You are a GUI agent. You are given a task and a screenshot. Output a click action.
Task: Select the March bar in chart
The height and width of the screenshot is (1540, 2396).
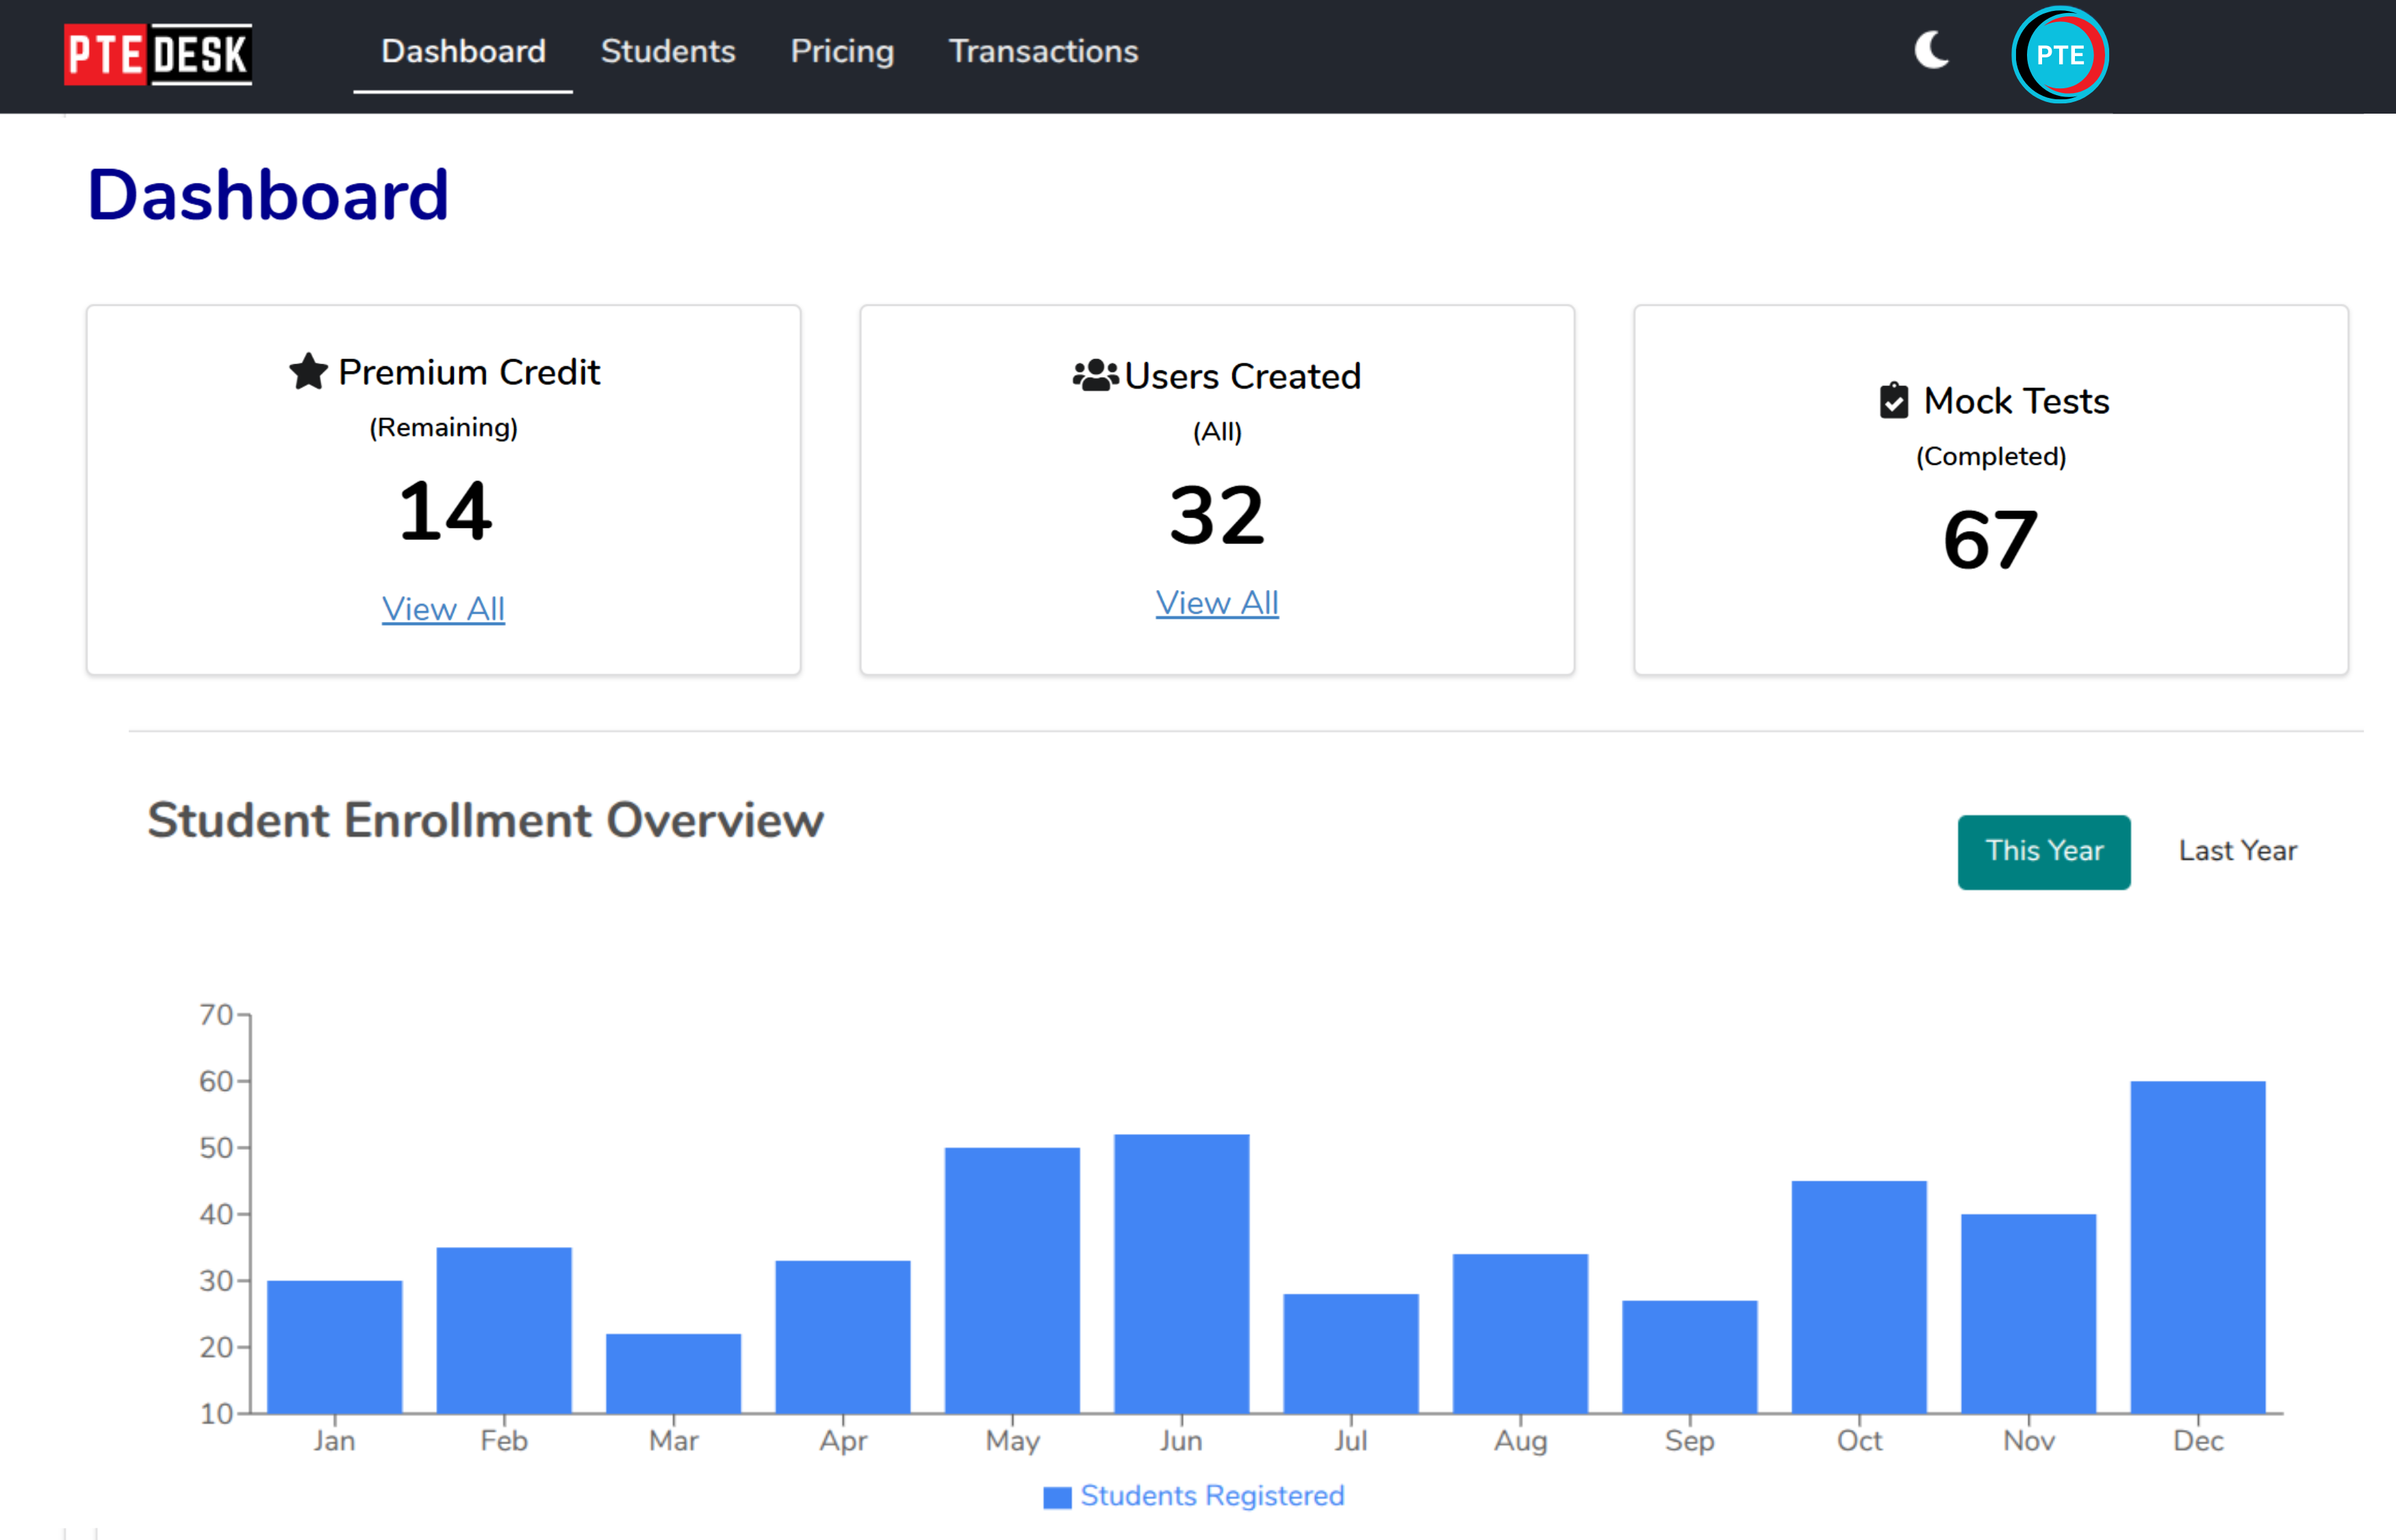coord(673,1373)
